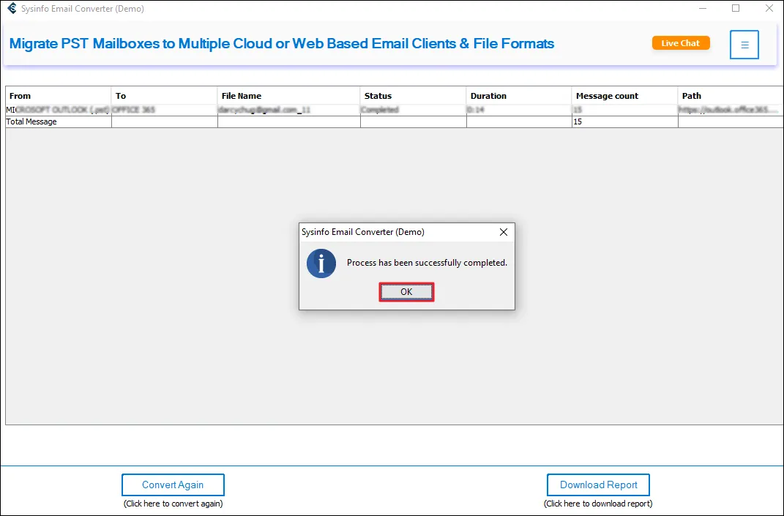The image size is (784, 516).
Task: Open the hamburger menu icon
Action: [744, 45]
